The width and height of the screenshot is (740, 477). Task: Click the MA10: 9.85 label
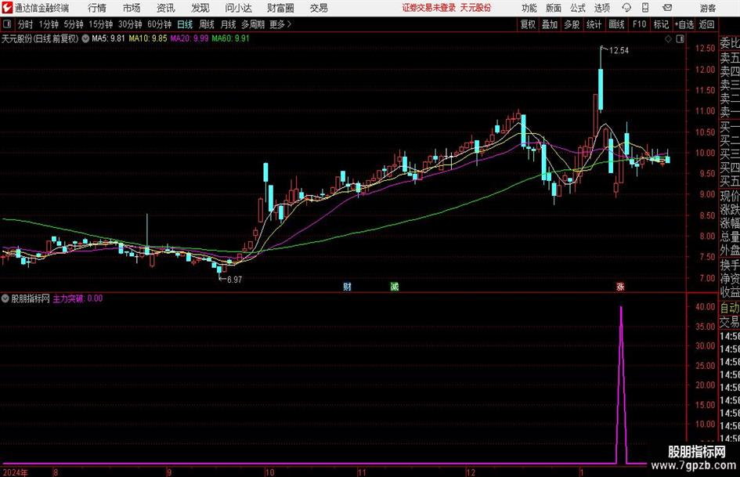148,38
